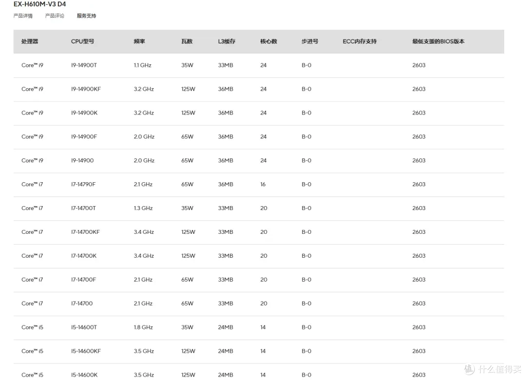Click the EX-H610M-V3 D4 product title
The width and height of the screenshot is (526, 380).
[x=39, y=4]
